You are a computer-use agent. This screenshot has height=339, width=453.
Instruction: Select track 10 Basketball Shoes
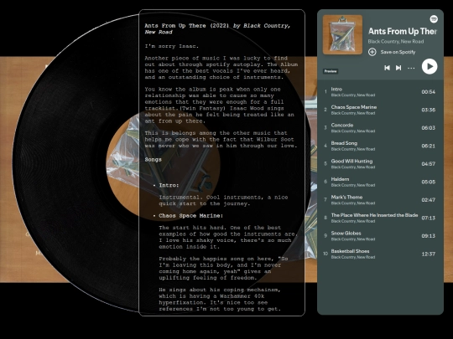[x=380, y=254]
